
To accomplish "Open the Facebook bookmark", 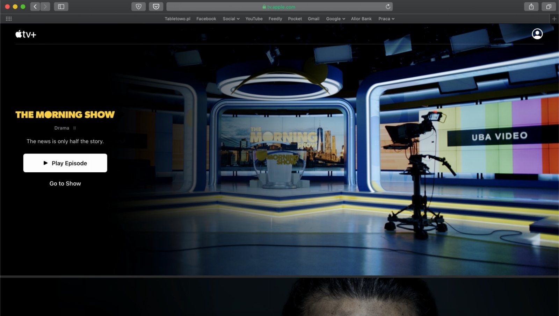I will click(x=206, y=19).
